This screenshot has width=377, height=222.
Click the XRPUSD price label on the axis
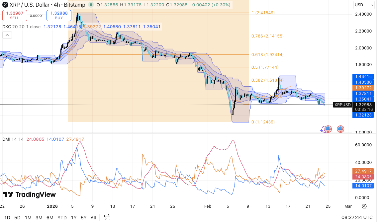coord(342,104)
